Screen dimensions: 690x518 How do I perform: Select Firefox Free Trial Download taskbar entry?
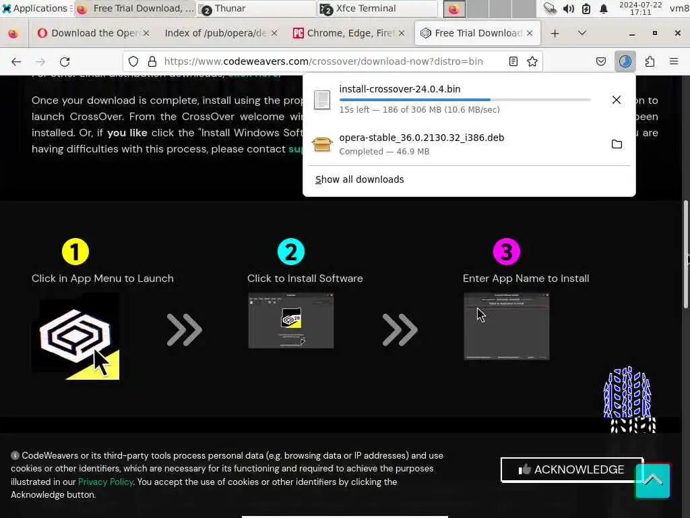point(135,8)
